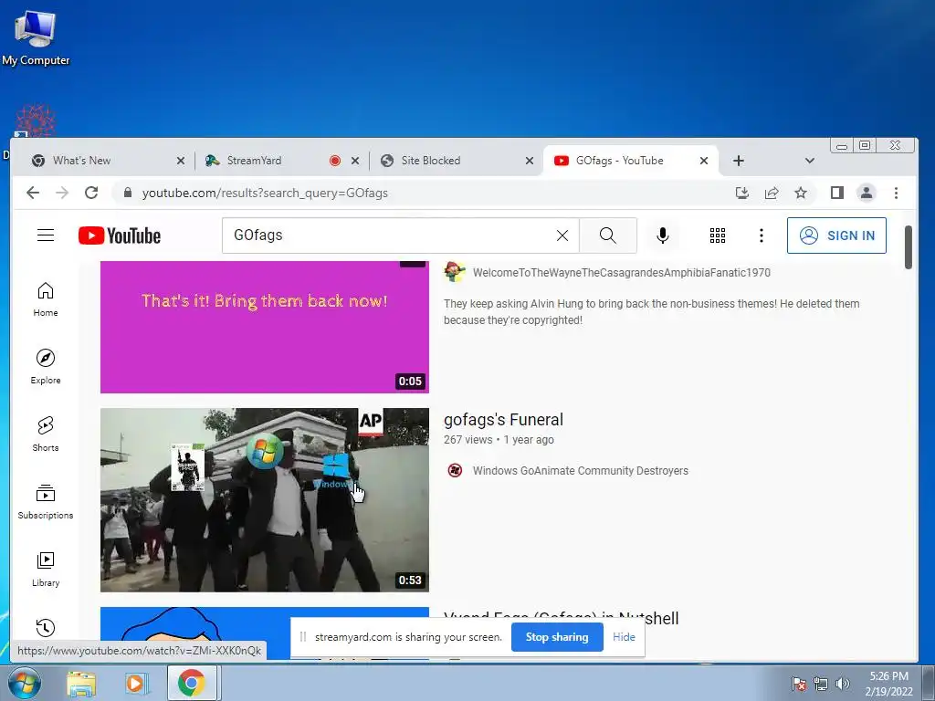
Task: Click the share page icon
Action: 771,193
